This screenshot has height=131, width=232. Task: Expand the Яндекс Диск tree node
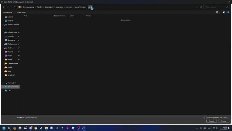click(x=3, y=83)
